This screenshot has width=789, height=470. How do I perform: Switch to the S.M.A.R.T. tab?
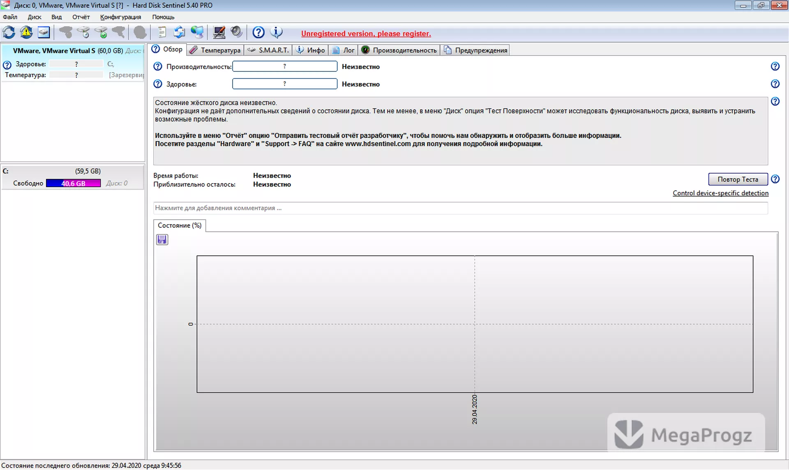tap(268, 50)
